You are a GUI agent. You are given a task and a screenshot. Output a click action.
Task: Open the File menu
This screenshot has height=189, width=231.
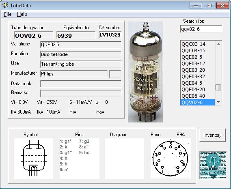click(8, 14)
